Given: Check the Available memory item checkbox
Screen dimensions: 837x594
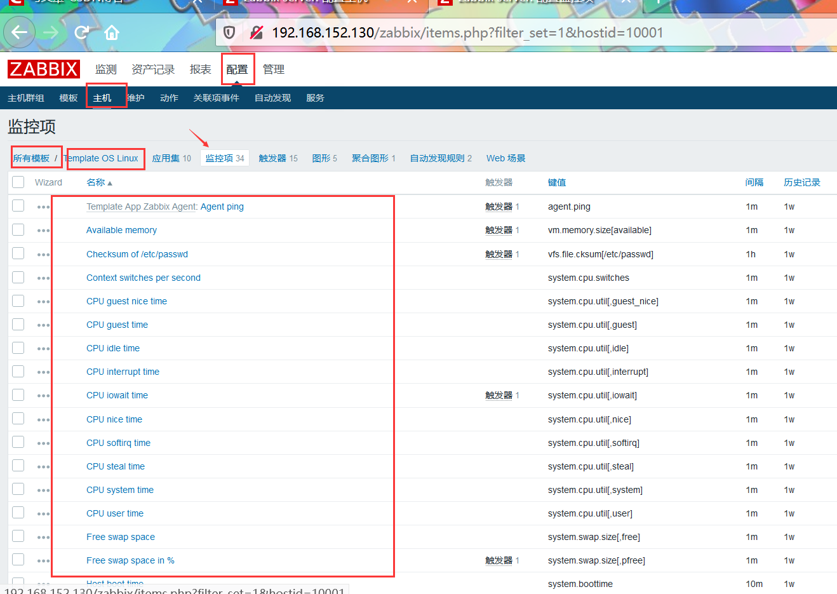Looking at the screenshot, I should click(x=18, y=229).
